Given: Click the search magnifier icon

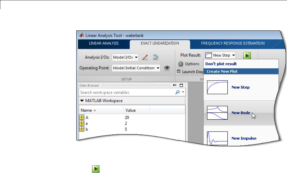Looking at the screenshot, I should point(177,92).
